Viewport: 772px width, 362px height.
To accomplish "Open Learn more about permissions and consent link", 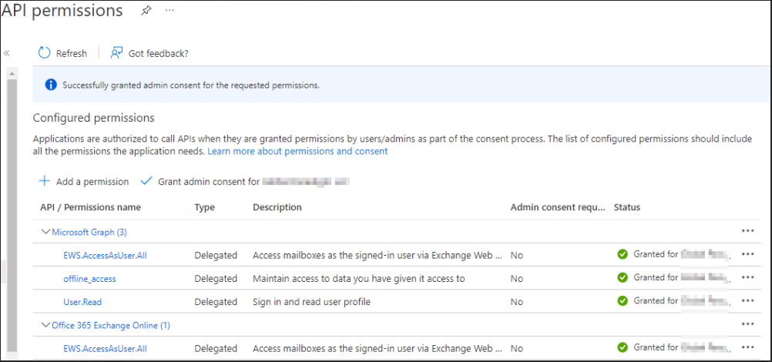I will click(x=297, y=152).
